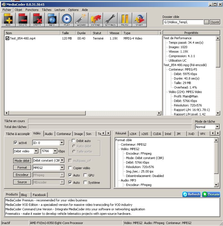Viewport: 223px width, 226px height.
Task: Open the INFO toolbar icon
Action: coord(52,20)
